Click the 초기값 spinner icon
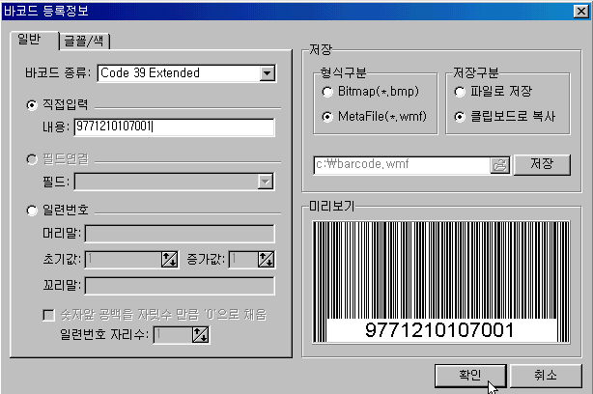 pyautogui.click(x=171, y=259)
